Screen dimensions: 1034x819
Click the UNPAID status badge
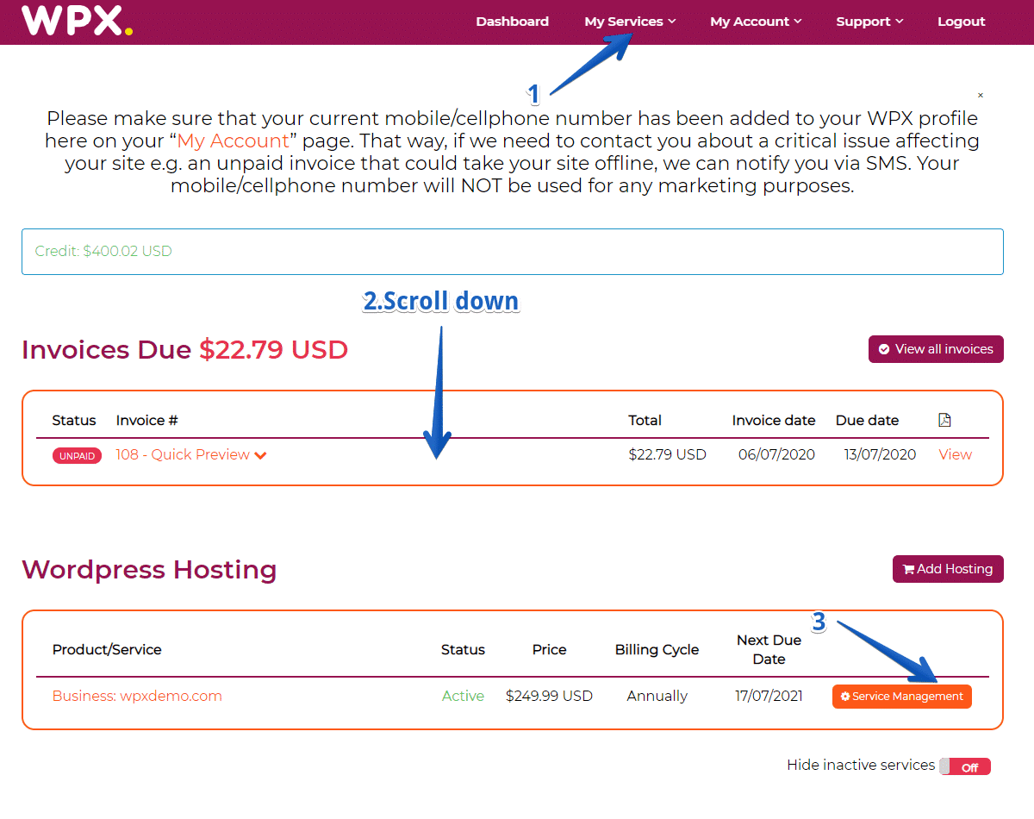click(78, 455)
